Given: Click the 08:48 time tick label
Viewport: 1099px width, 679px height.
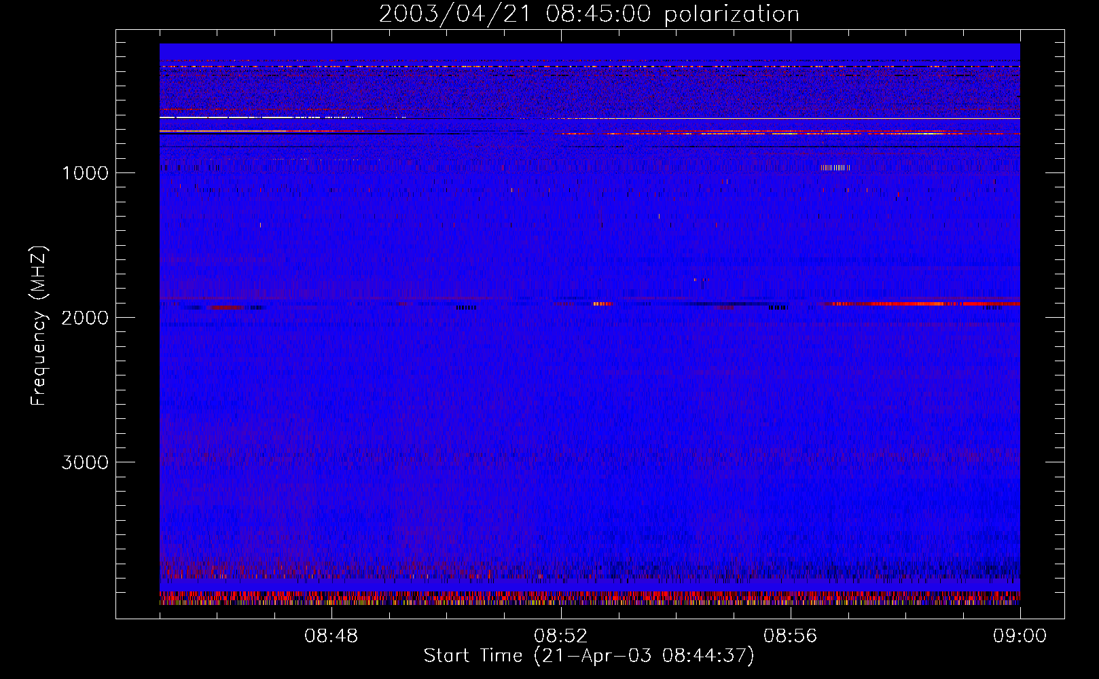Looking at the screenshot, I should point(331,636).
